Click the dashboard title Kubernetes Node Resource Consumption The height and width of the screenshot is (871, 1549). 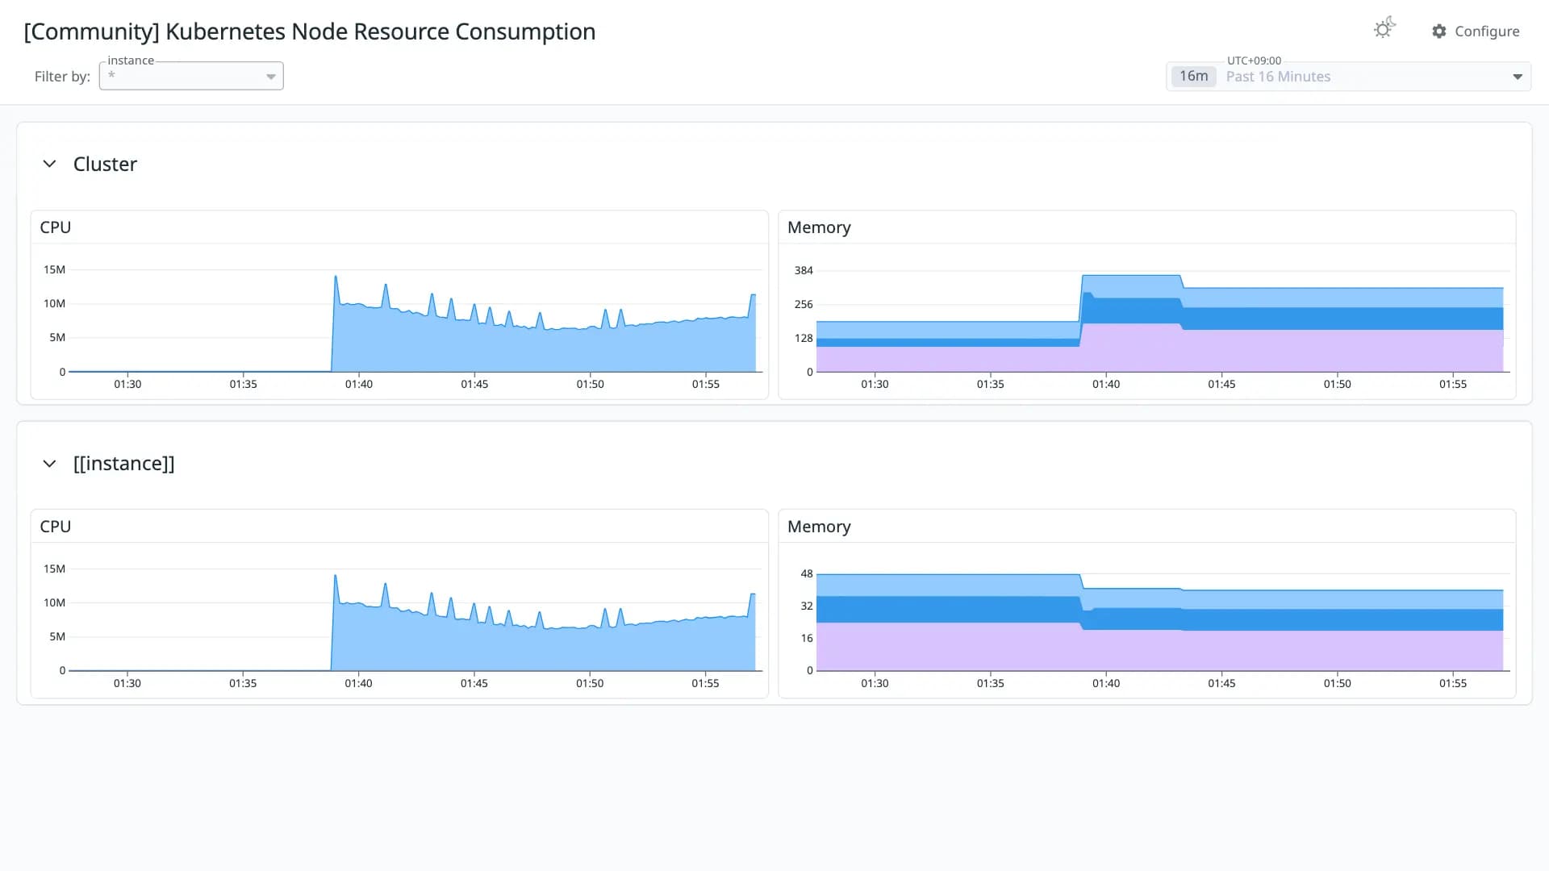pos(310,31)
